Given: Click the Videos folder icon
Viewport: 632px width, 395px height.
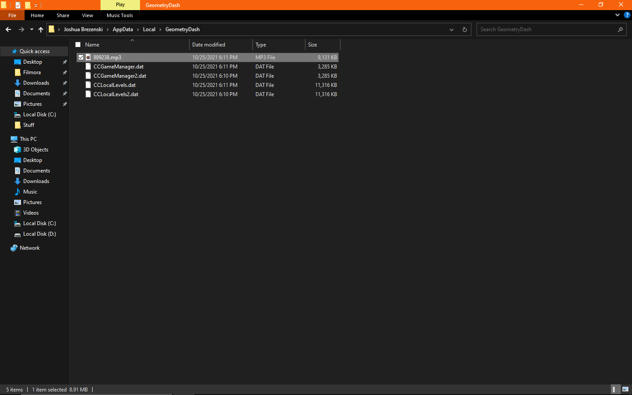Looking at the screenshot, I should [18, 213].
